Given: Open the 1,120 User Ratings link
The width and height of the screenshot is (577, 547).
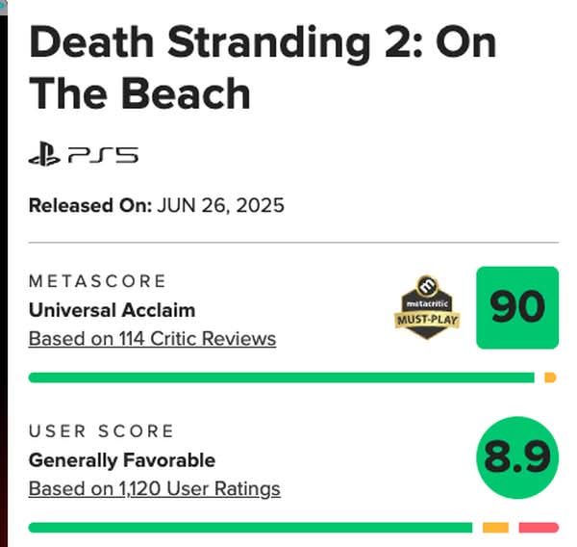Looking at the screenshot, I should coord(155,488).
